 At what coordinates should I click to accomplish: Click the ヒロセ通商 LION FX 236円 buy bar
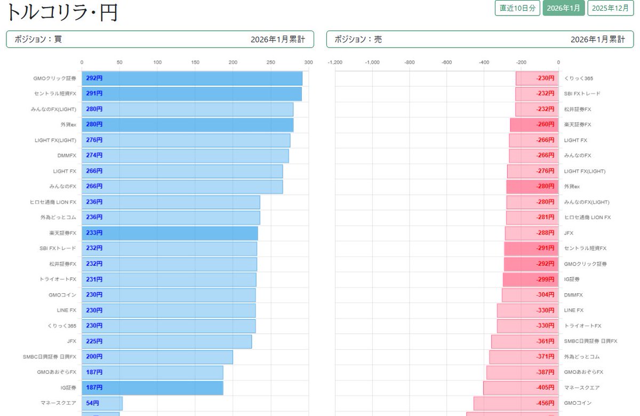point(171,202)
